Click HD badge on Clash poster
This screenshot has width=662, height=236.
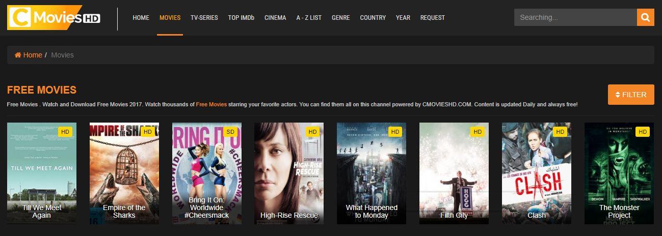[x=560, y=132]
